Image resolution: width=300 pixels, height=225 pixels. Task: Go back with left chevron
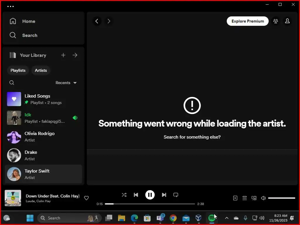(97, 21)
